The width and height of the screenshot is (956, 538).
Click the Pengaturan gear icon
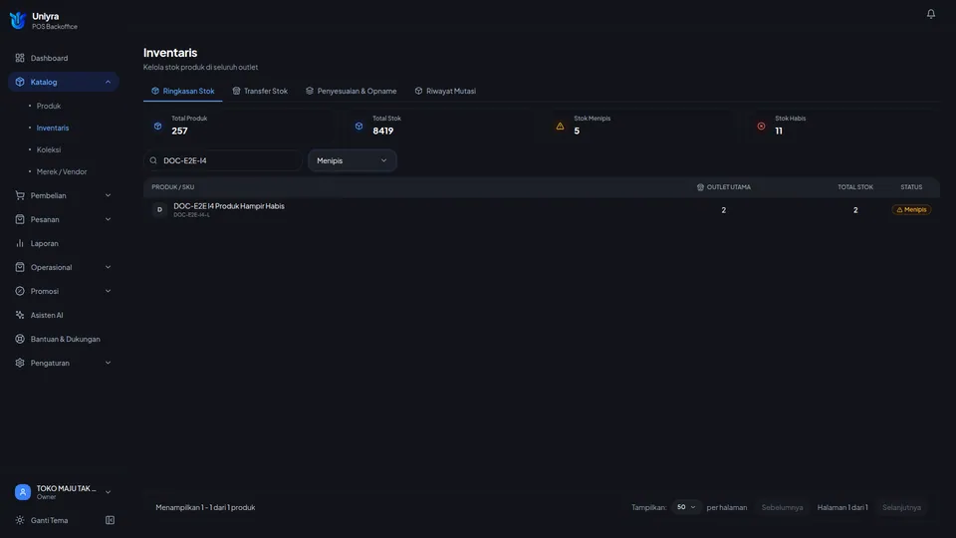pos(20,363)
